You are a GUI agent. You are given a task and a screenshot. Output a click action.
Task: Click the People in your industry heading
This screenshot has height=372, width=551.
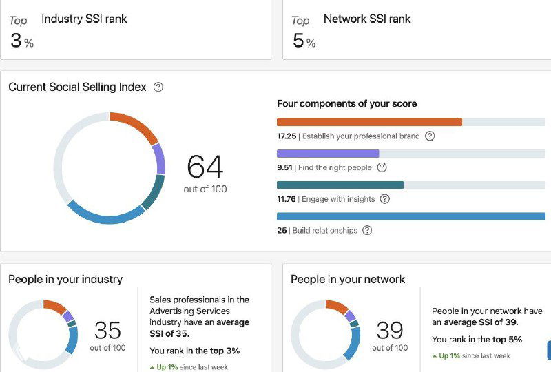(65, 279)
